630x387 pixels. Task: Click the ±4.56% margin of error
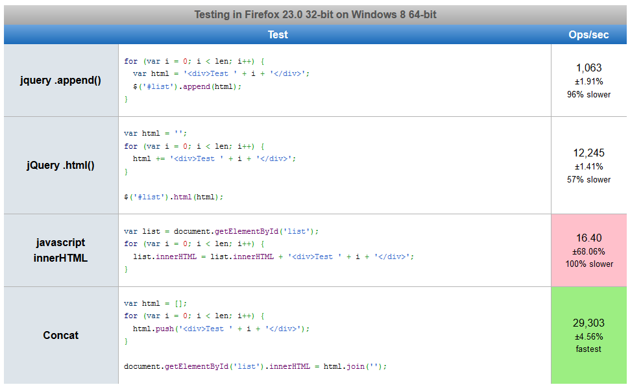coord(588,336)
